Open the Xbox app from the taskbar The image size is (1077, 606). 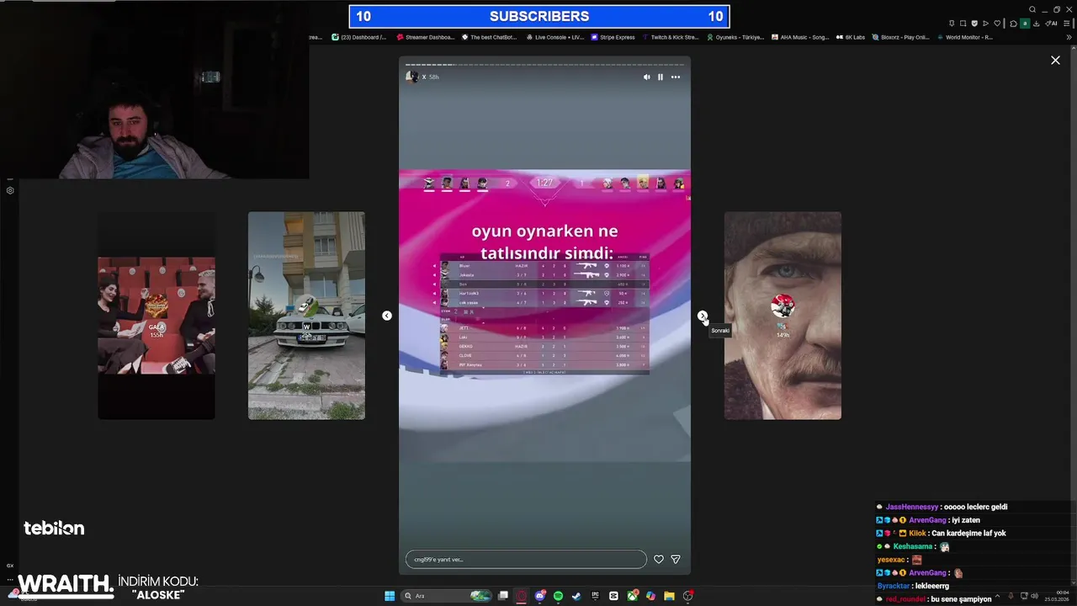click(632, 596)
